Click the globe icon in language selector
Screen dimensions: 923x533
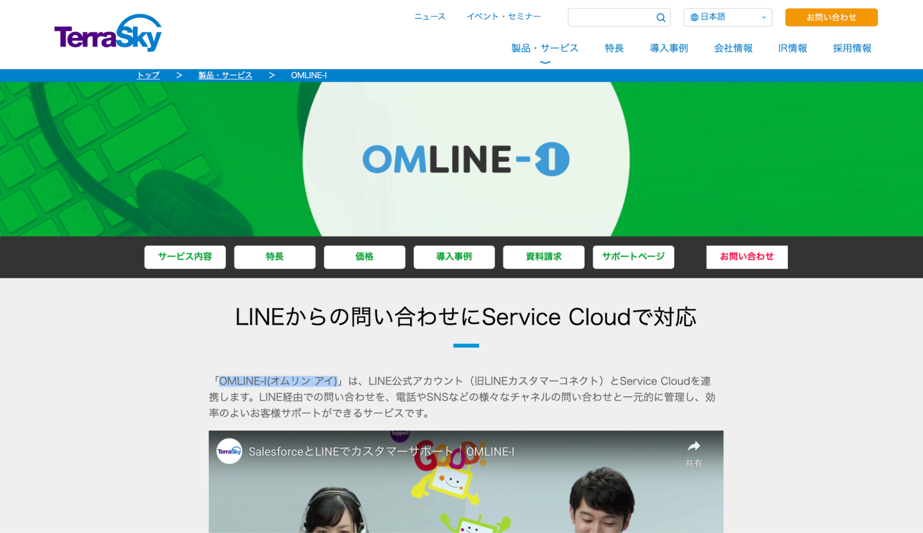694,18
